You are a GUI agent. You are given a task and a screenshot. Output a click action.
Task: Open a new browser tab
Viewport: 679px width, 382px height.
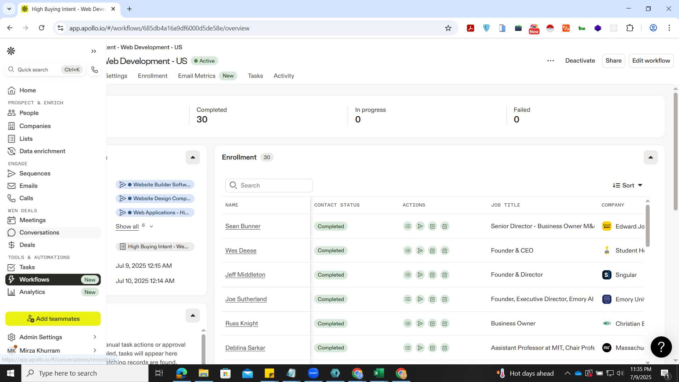click(x=129, y=9)
